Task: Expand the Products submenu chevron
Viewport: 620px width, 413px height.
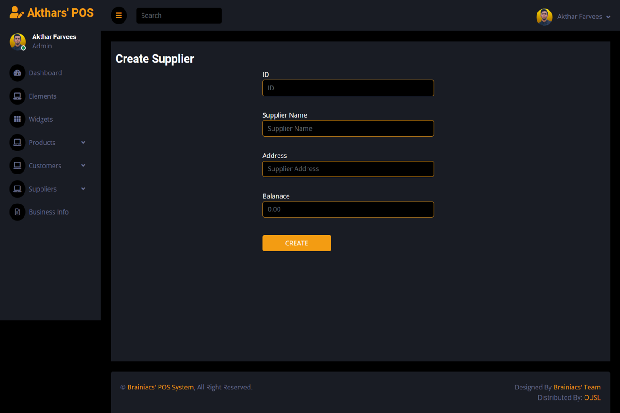Action: [x=83, y=143]
